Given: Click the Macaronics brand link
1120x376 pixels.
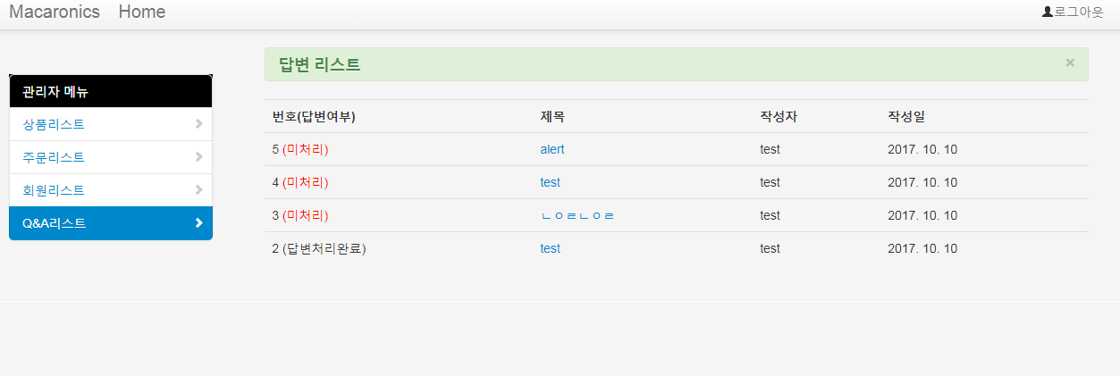Looking at the screenshot, I should pyautogui.click(x=55, y=13).
